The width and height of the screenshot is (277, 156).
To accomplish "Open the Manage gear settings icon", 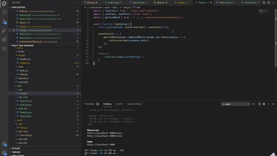I will click(4, 153).
